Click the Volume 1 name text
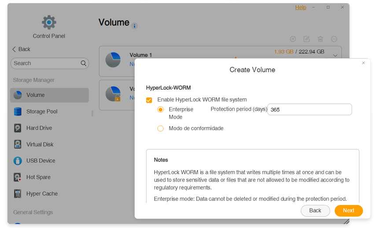Image resolution: width=375 pixels, height=228 pixels. (141, 55)
